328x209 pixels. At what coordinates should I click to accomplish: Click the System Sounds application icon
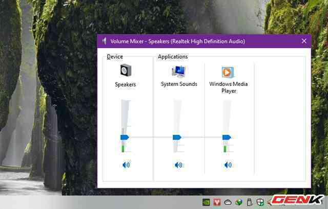pyautogui.click(x=178, y=72)
